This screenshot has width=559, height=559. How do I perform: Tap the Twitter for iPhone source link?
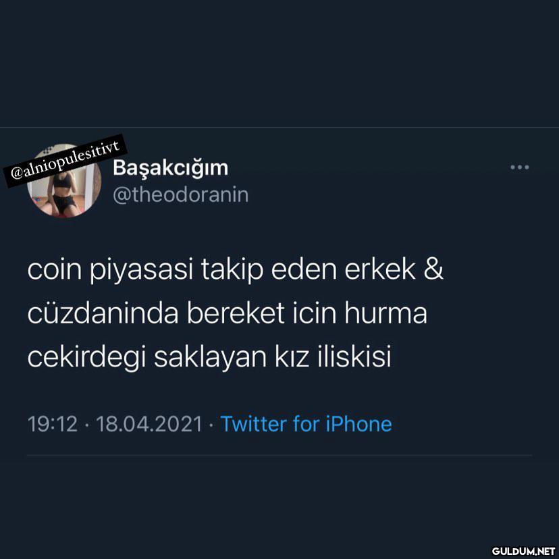(306, 424)
